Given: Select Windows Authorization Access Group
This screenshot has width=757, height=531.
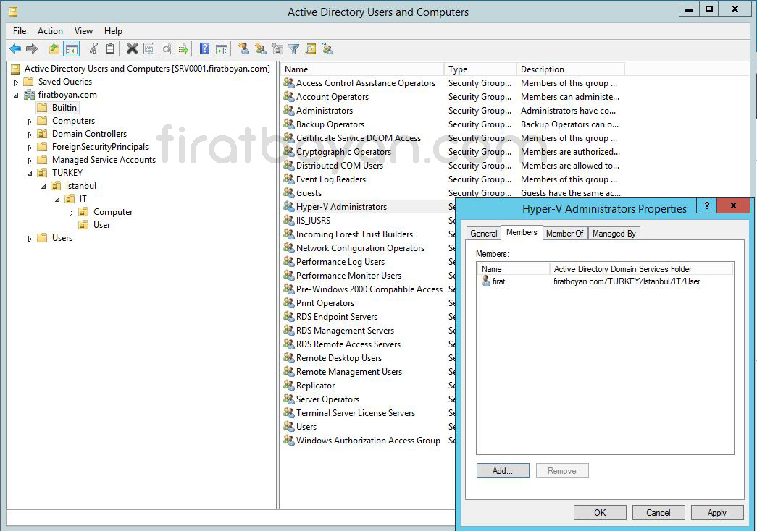Looking at the screenshot, I should tap(368, 441).
